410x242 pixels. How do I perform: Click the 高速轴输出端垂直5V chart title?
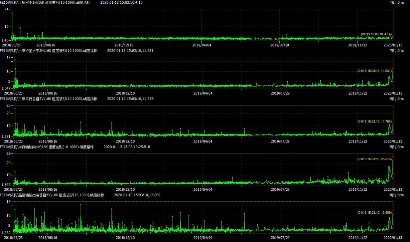(x=52, y=195)
